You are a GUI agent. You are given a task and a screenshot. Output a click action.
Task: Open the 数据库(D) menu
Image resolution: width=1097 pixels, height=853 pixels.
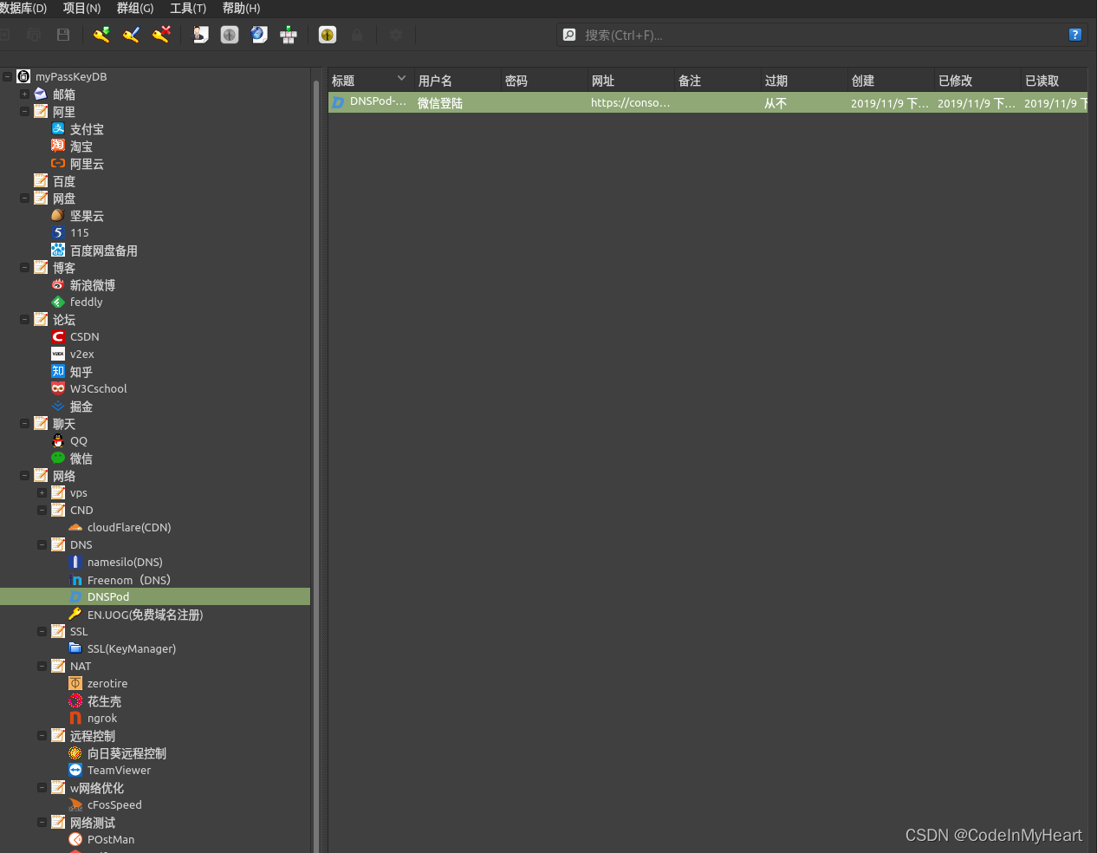click(23, 8)
